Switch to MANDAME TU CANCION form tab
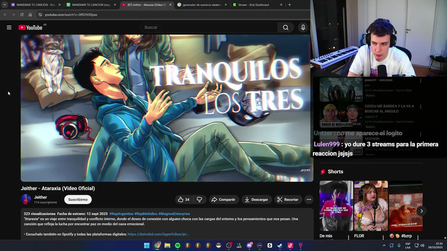 [x=36, y=5]
